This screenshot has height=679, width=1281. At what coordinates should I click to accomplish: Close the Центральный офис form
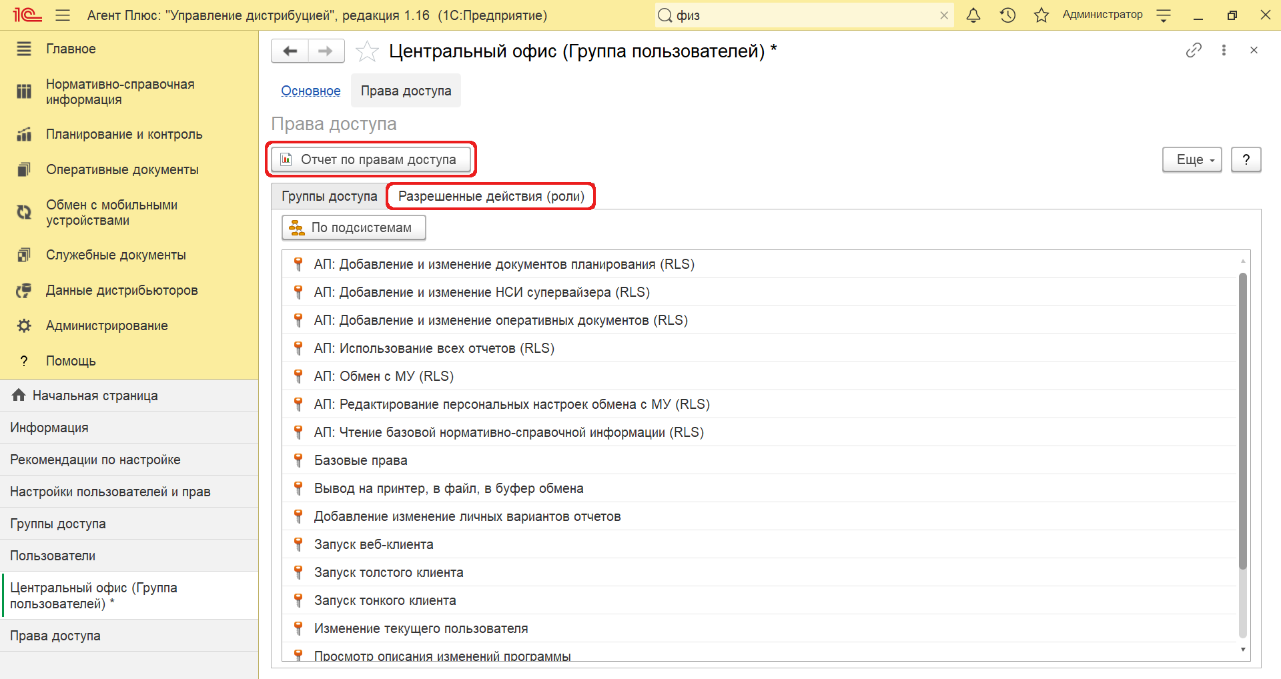[1254, 50]
